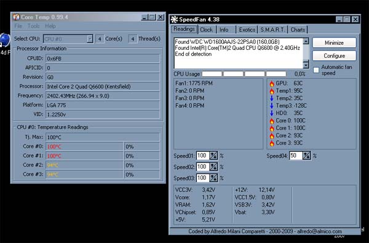This screenshot has height=243, width=369.
Task: Click the Thread(s) count box showing 4
Action: [133, 39]
